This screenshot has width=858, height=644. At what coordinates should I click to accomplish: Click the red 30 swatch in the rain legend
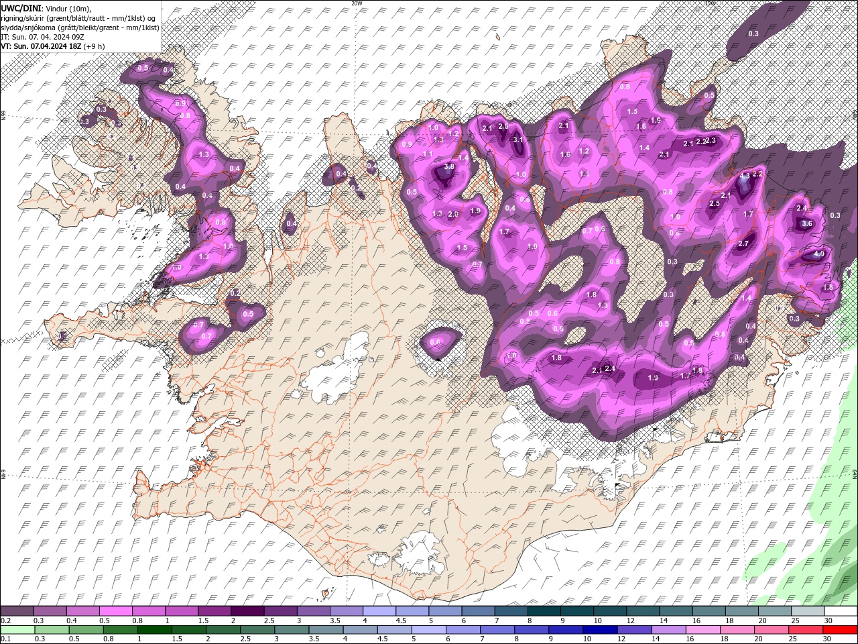tap(840, 630)
